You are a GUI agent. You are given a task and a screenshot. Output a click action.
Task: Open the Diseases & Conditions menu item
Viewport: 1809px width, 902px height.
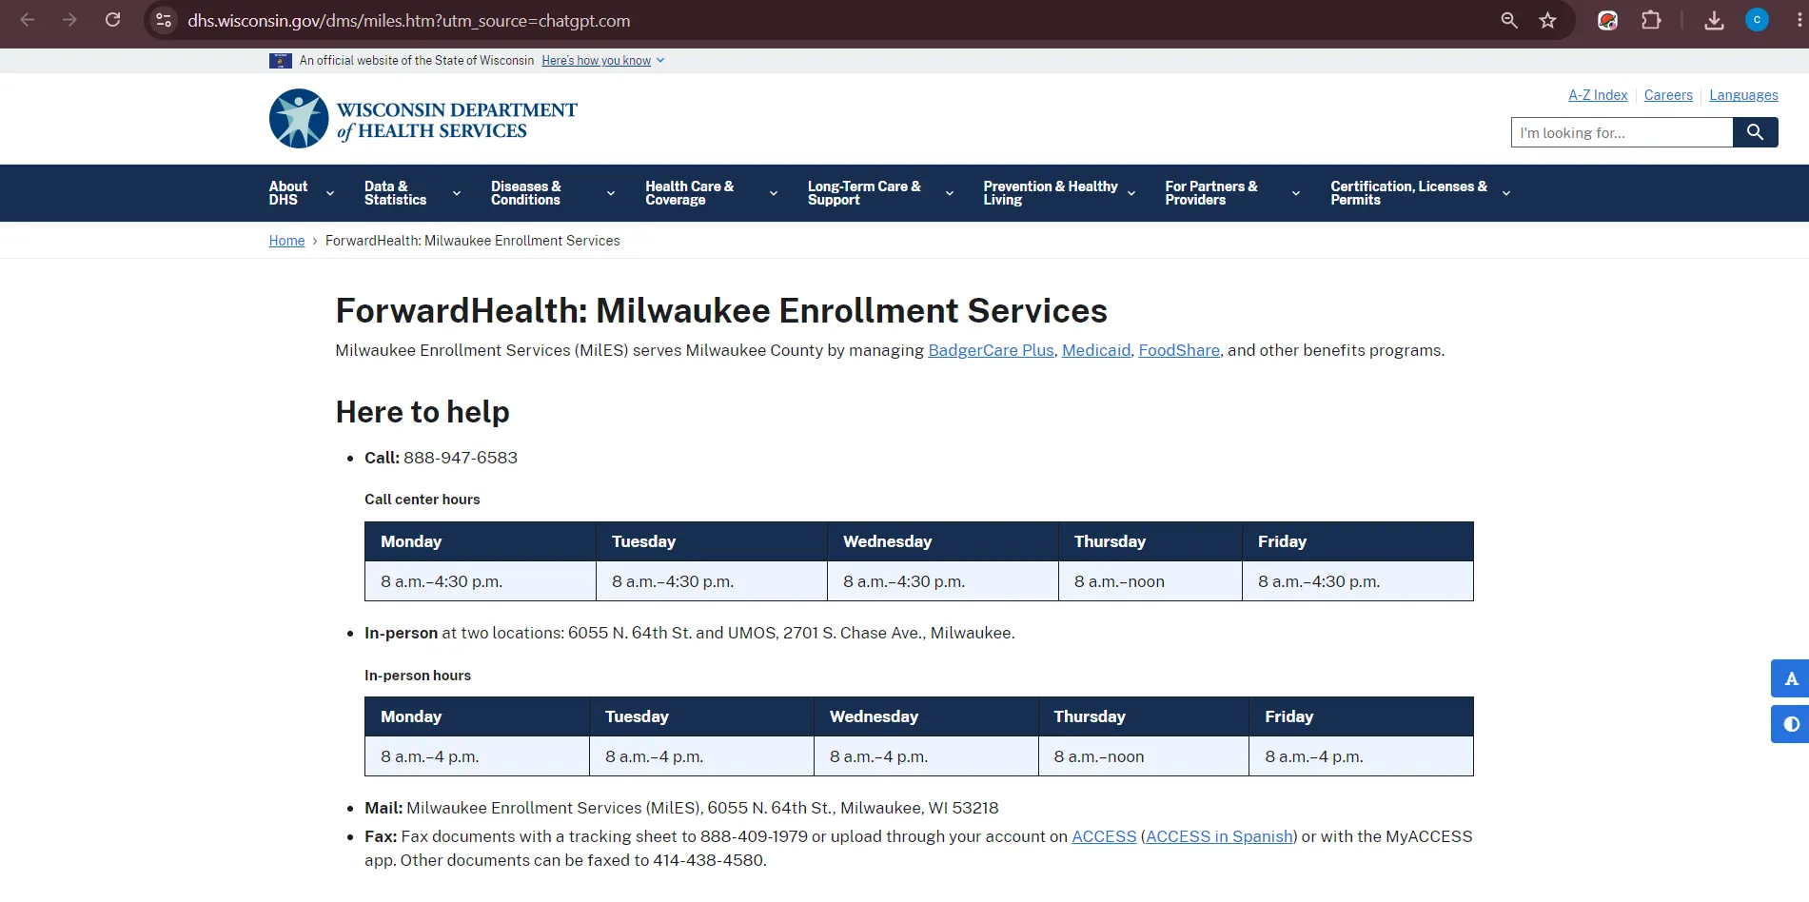526,193
